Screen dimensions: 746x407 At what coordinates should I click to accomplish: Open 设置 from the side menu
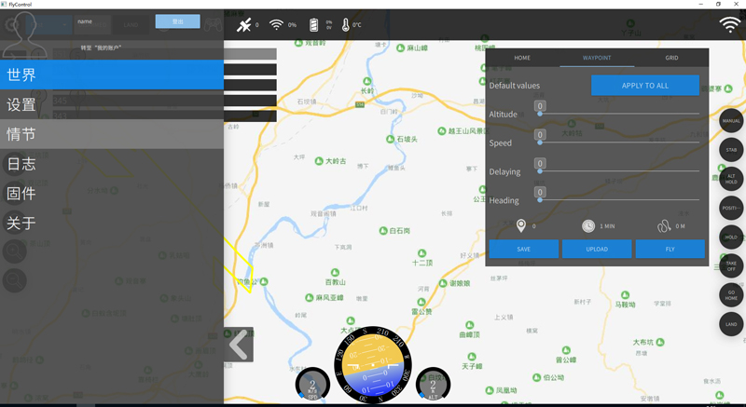pyautogui.click(x=112, y=104)
